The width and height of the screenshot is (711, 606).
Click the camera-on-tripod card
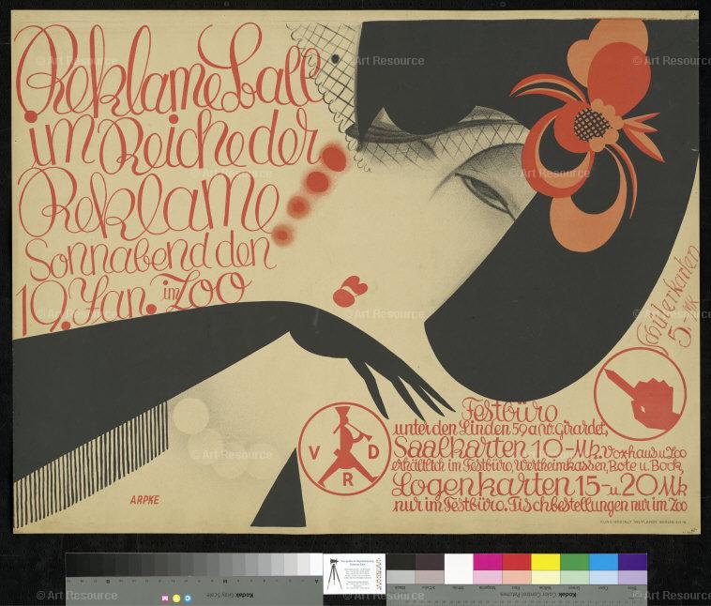click(355, 573)
